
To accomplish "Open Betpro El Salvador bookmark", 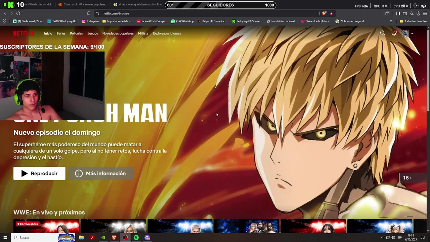I will pos(212,21).
